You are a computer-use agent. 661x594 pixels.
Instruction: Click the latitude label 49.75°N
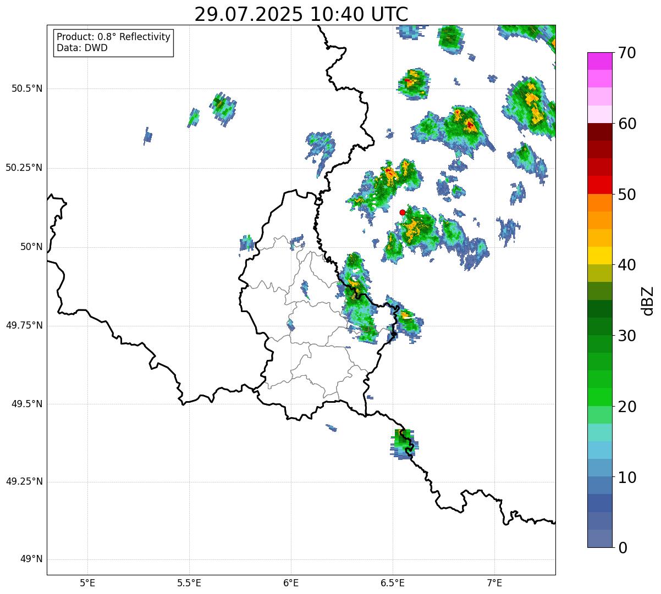tap(24, 325)
